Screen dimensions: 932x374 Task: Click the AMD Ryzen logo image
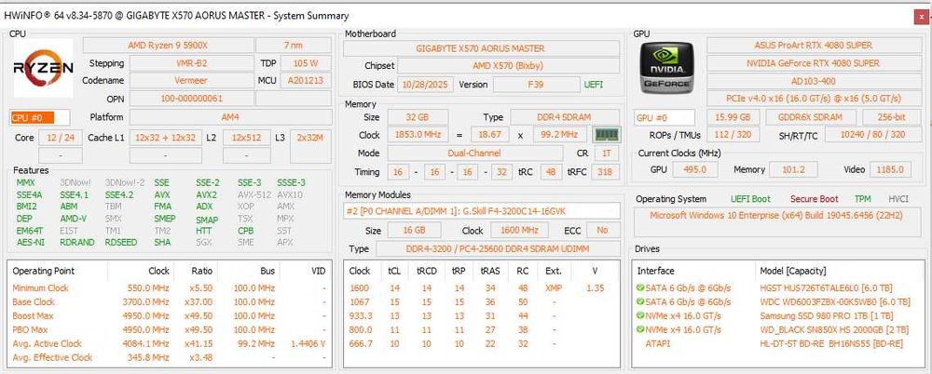43,68
